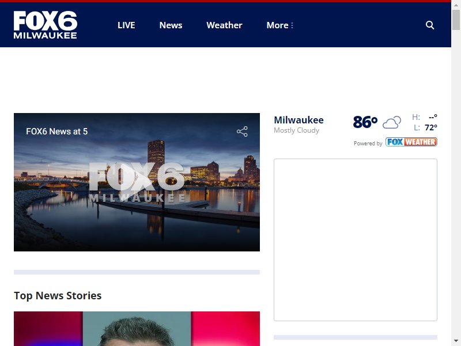Click the vertical scrollbar thumb
The image size is (461, 346).
pyautogui.click(x=456, y=20)
